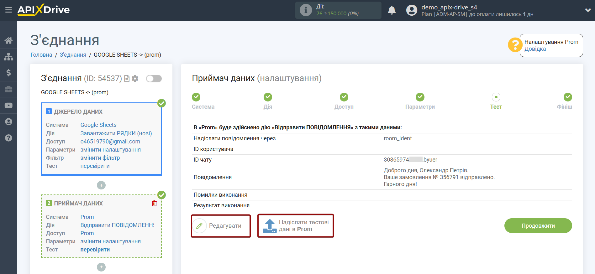
Task: Go to the Тест step
Action: pos(496,97)
